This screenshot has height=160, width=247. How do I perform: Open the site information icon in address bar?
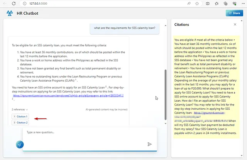click(25, 3)
